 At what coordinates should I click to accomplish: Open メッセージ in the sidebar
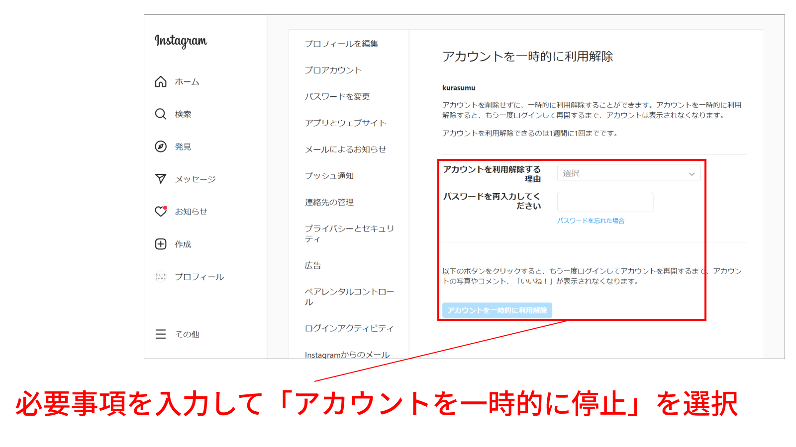point(196,179)
